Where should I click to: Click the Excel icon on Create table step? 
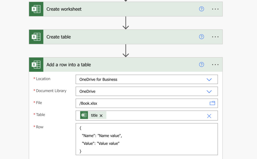[x=36, y=37]
